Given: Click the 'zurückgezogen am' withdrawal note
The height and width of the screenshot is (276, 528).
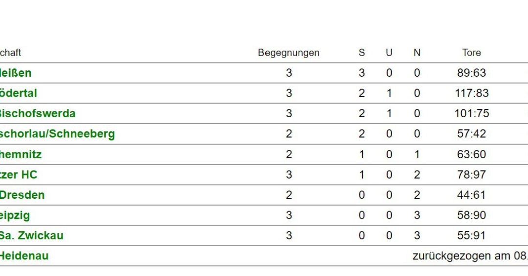Looking at the screenshot, I should 470,256.
